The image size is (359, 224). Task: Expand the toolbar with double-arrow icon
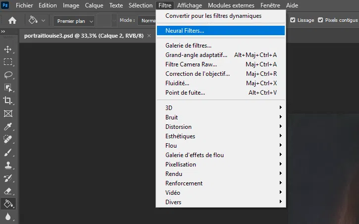3,31
